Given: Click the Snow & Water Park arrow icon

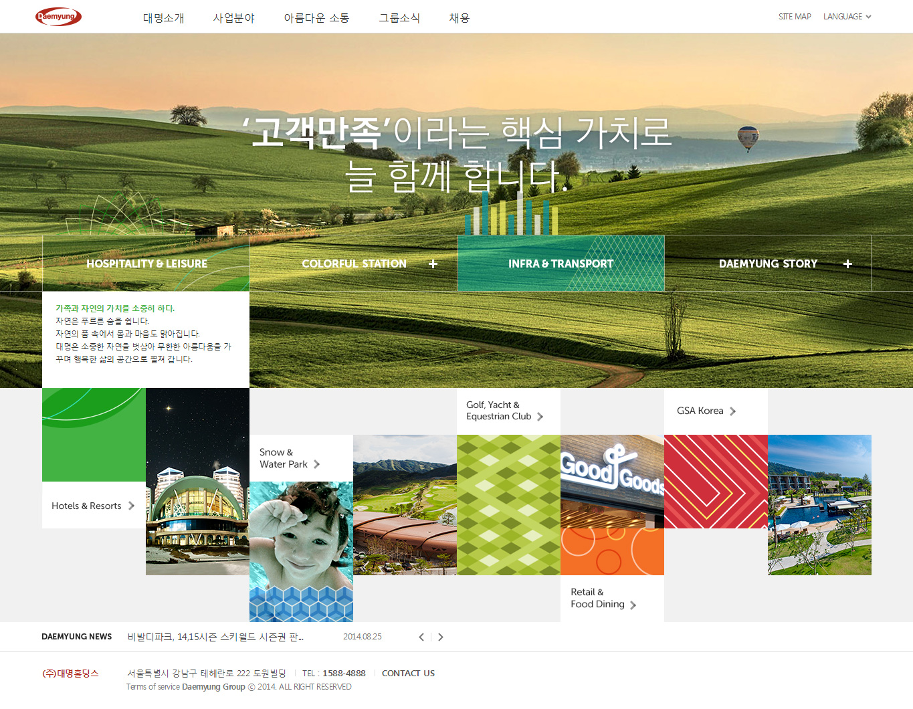Looking at the screenshot, I should tap(317, 464).
